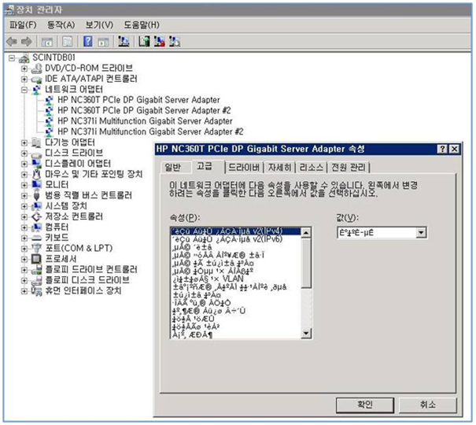Click the Help question mark toolbar icon

click(x=88, y=41)
